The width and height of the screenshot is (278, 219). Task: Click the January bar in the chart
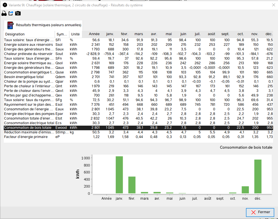click(119, 175)
